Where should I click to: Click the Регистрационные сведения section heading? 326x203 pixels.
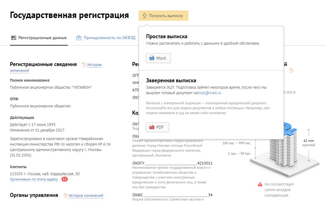coord(43,64)
